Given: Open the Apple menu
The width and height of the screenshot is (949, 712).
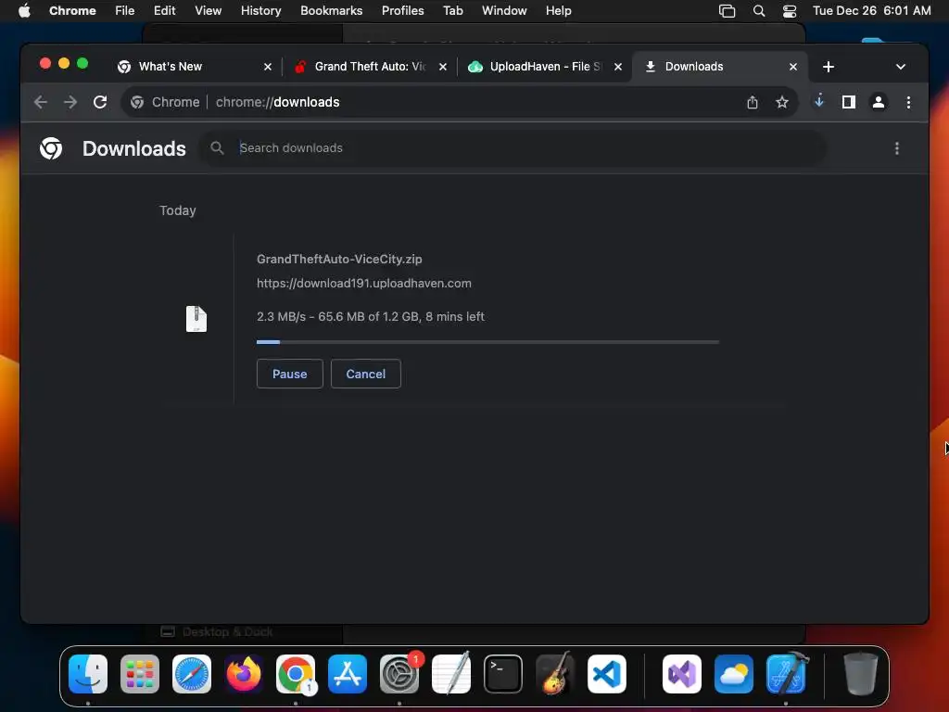Looking at the screenshot, I should click(x=24, y=11).
